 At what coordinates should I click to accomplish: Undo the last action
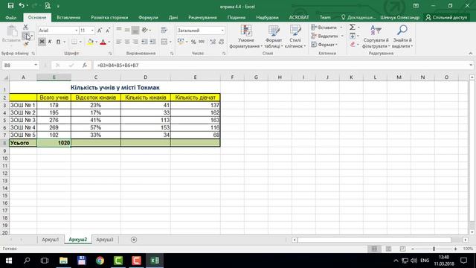(x=22, y=6)
